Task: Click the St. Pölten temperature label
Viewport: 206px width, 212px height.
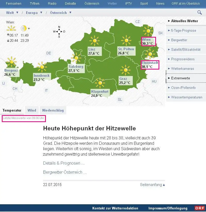Action: (x=126, y=51)
